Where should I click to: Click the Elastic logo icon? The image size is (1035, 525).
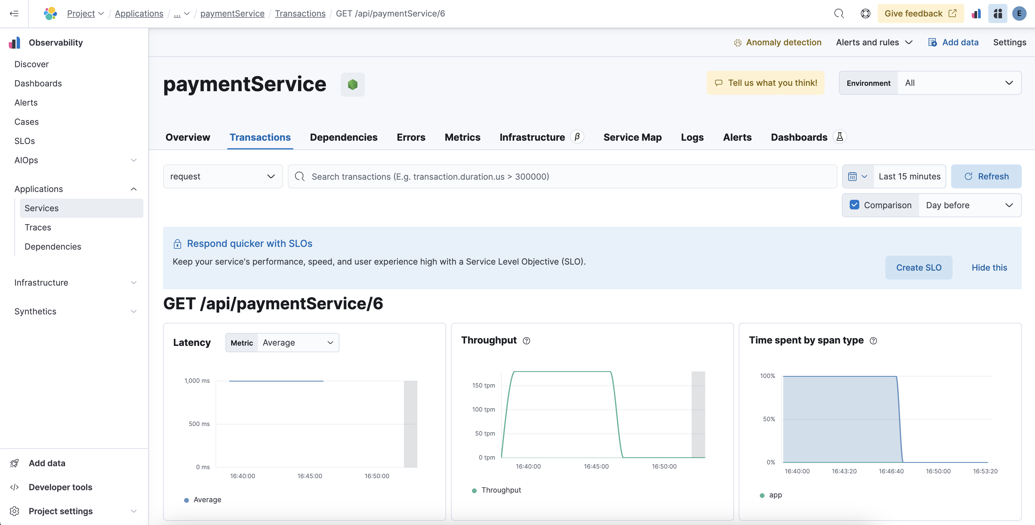click(x=50, y=14)
